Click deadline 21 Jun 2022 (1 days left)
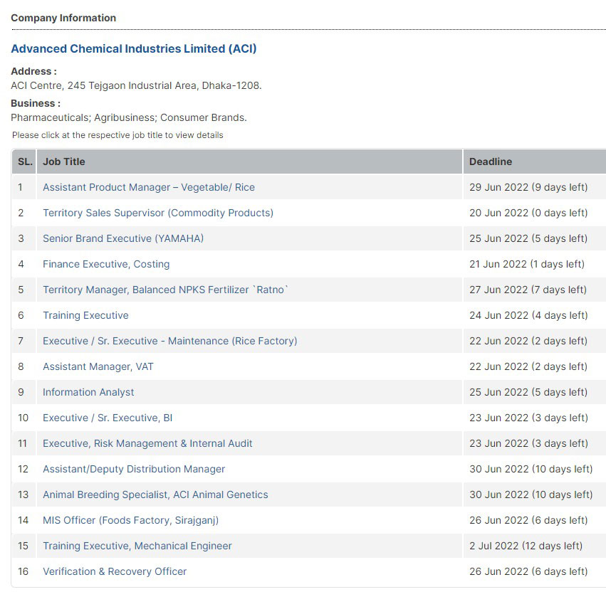 click(527, 264)
